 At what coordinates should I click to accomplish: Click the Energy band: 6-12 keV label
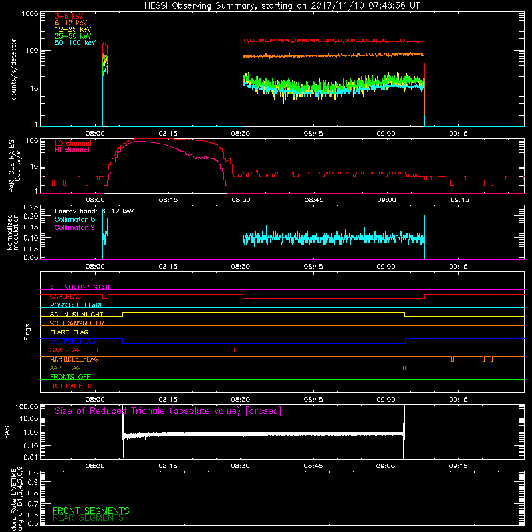(94, 211)
